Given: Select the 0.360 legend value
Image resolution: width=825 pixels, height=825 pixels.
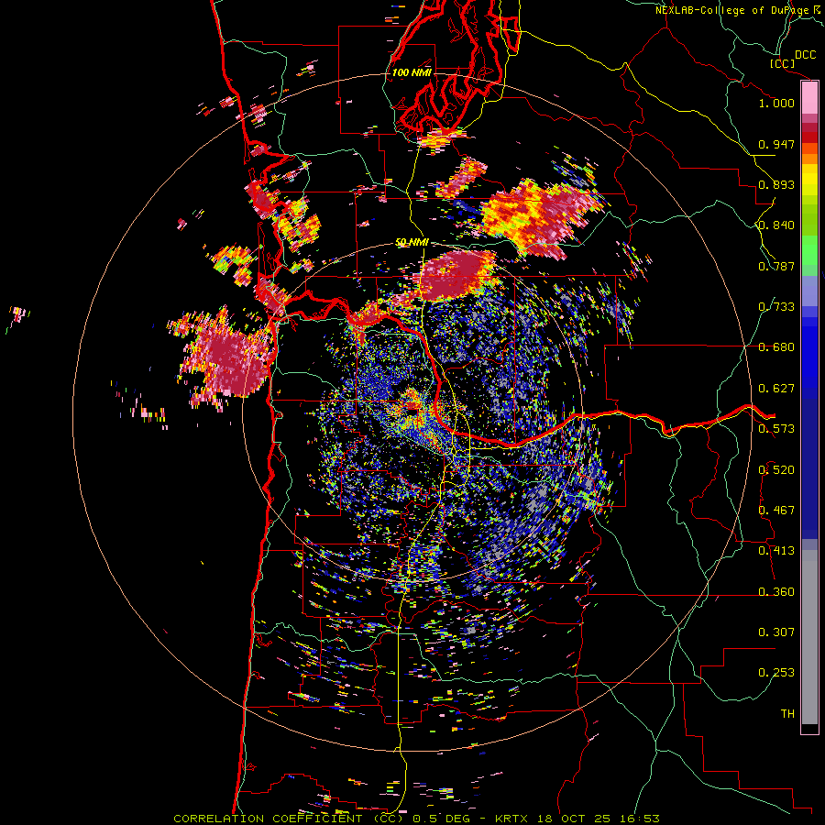Looking at the screenshot, I should 776,592.
